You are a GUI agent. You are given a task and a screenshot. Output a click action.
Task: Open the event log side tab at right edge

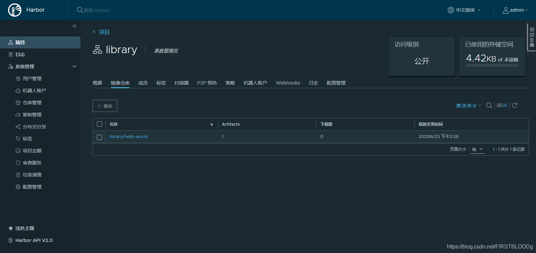tap(532, 37)
